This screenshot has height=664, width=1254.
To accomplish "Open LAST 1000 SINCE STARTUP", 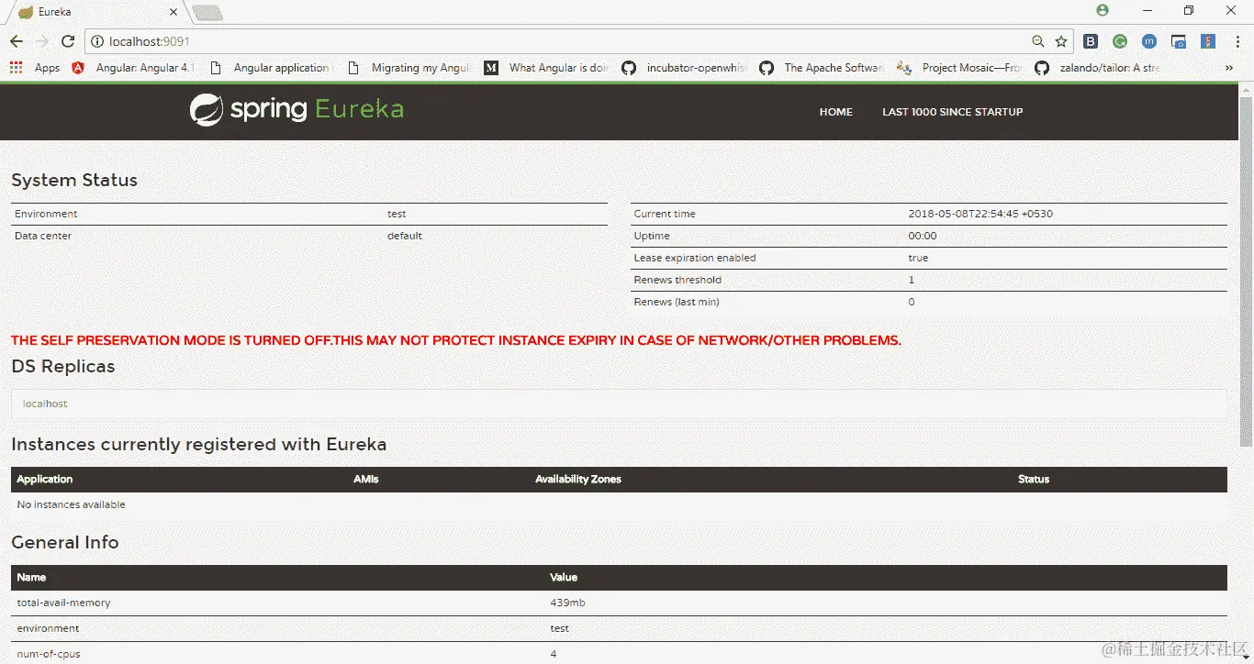I will coord(953,112).
